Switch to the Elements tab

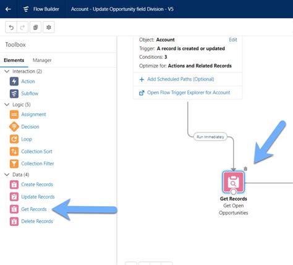[x=14, y=60]
